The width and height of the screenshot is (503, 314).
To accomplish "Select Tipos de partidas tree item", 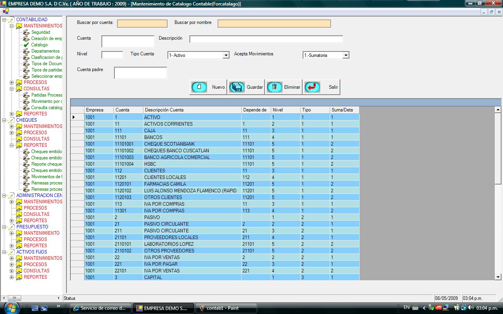I will click(46, 70).
